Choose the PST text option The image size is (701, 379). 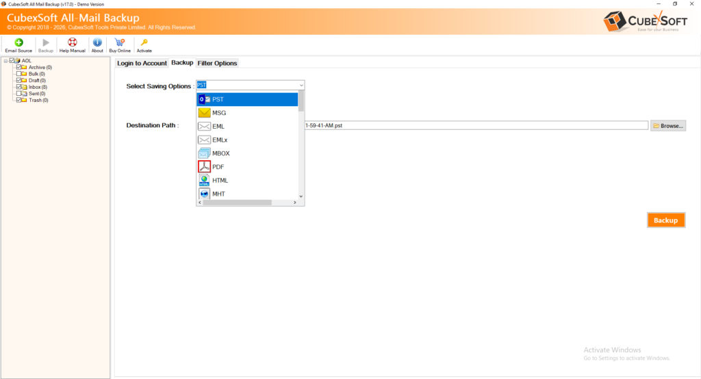click(218, 99)
